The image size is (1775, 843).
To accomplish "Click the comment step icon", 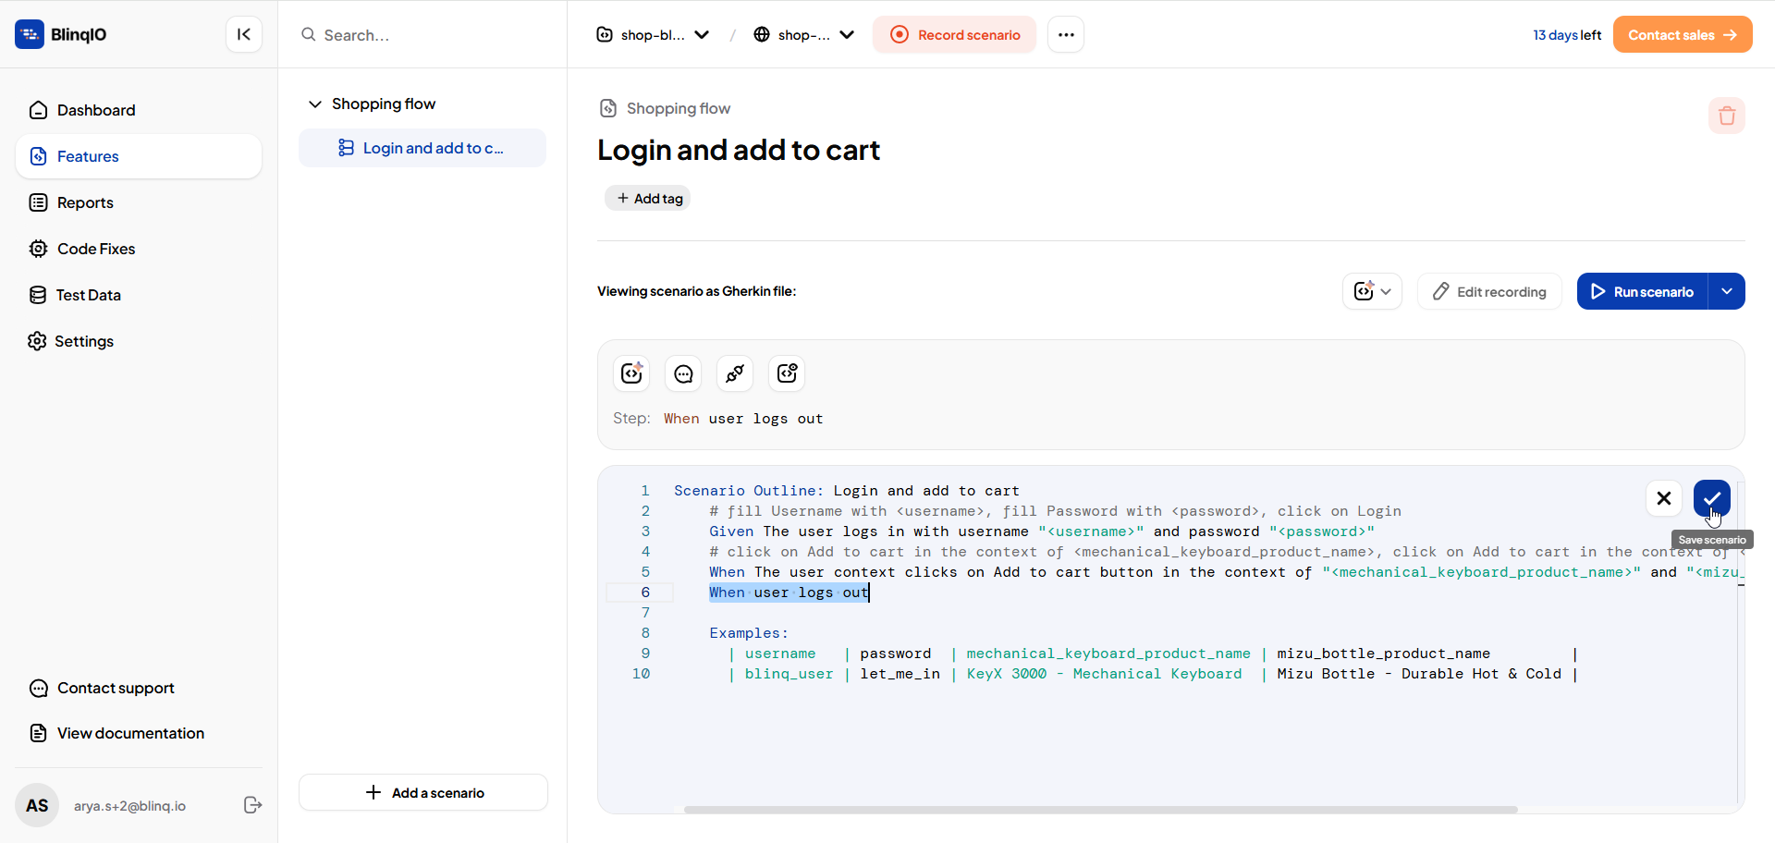I will tap(683, 373).
